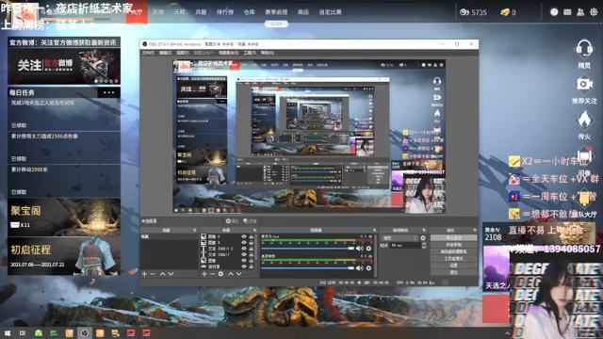Switch to the 仓库 game tab

[249, 12]
